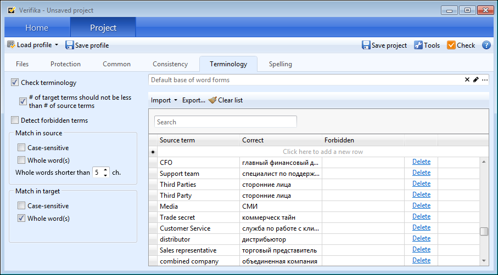This screenshot has width=498, height=275.
Task: Enable Whole word(s) under Match in source
Action: click(21, 160)
